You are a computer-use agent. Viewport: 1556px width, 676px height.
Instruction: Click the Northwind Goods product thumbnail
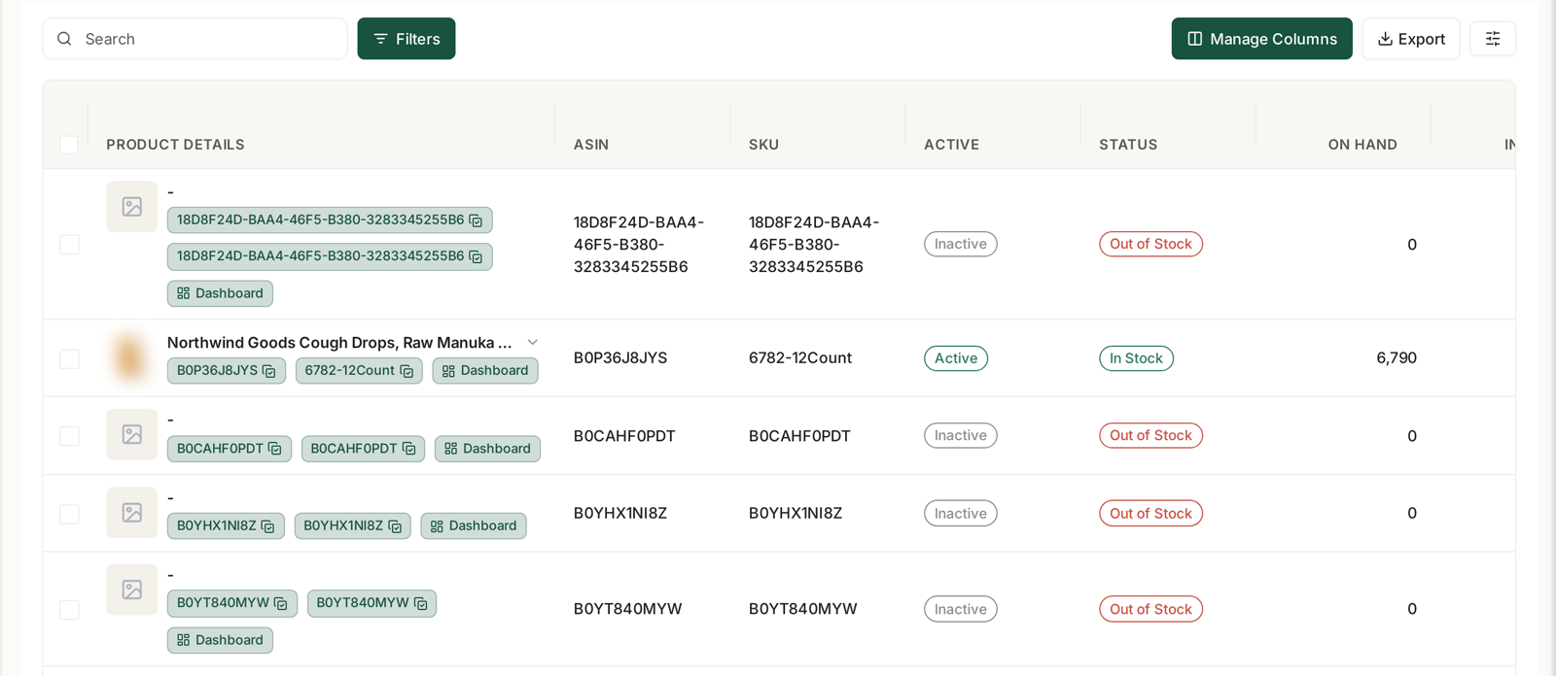[131, 357]
